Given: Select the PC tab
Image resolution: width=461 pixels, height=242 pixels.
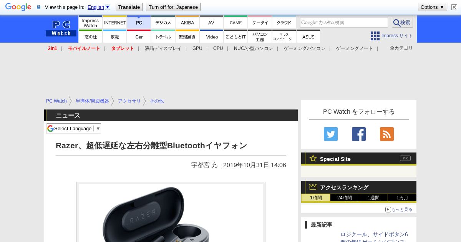Looking at the screenshot, I should [139, 23].
